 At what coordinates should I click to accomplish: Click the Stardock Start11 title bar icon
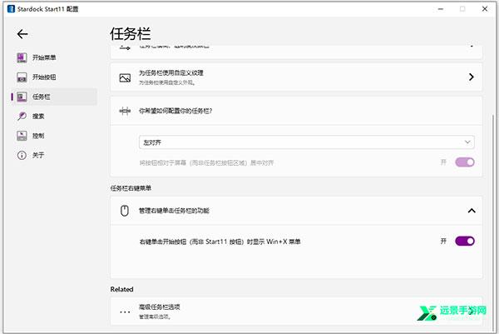(x=11, y=9)
